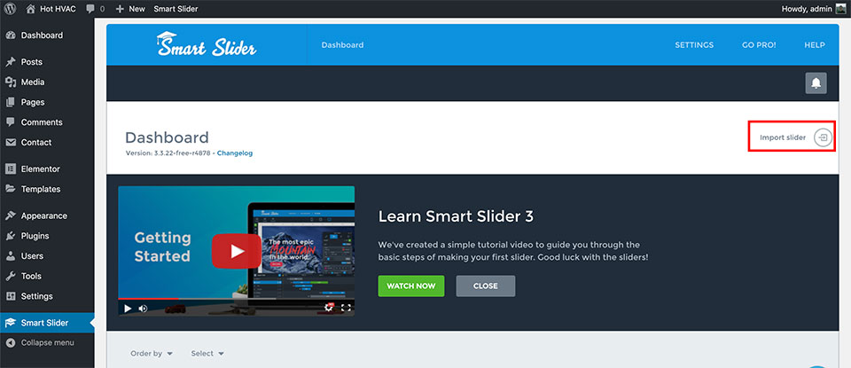The image size is (851, 368).
Task: Open Plugins in the sidebar
Action: [x=35, y=236]
